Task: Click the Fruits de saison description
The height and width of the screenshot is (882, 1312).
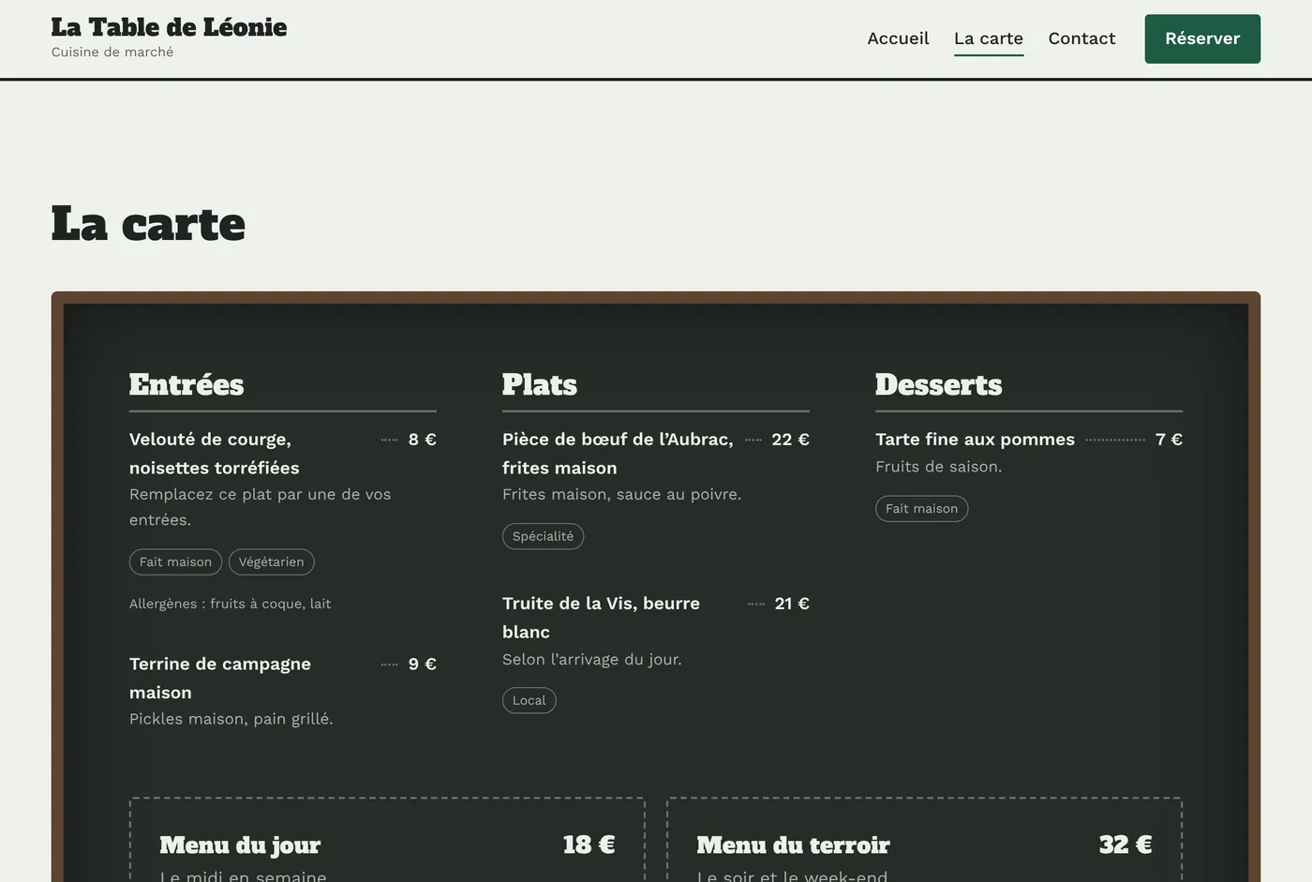Action: [x=939, y=467]
